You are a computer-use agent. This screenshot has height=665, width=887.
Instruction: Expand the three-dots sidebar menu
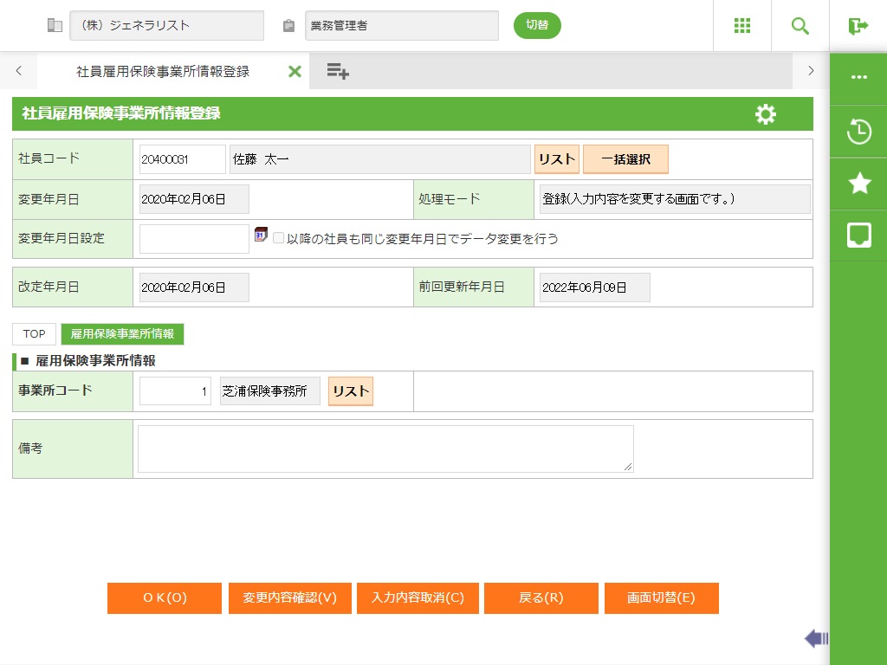(x=858, y=77)
